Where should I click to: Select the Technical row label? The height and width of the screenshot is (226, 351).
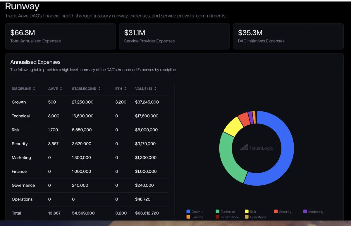click(21, 116)
